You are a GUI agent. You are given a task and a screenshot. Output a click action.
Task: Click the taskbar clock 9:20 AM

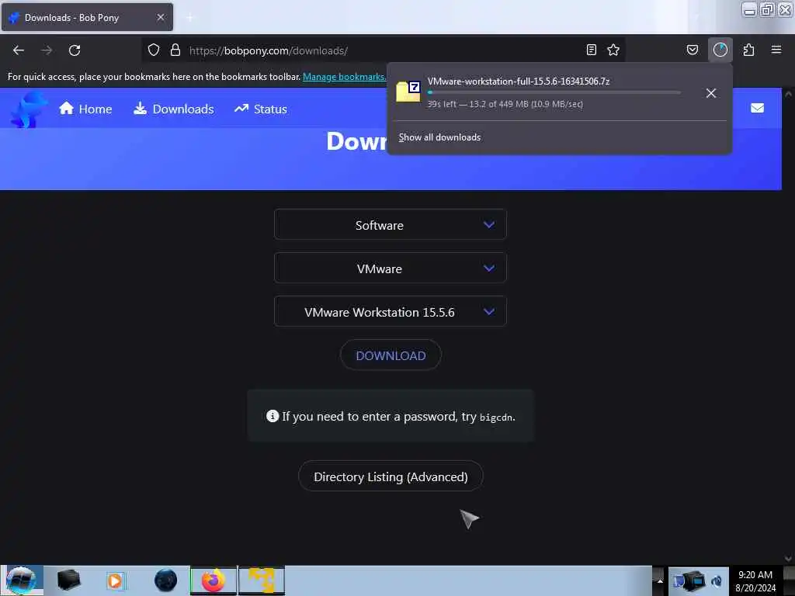click(x=755, y=575)
